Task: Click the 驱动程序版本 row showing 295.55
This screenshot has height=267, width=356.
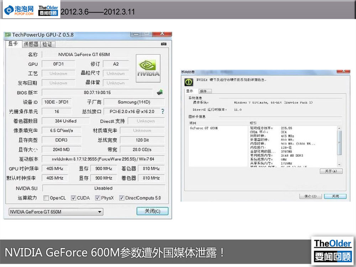Action: point(271,128)
